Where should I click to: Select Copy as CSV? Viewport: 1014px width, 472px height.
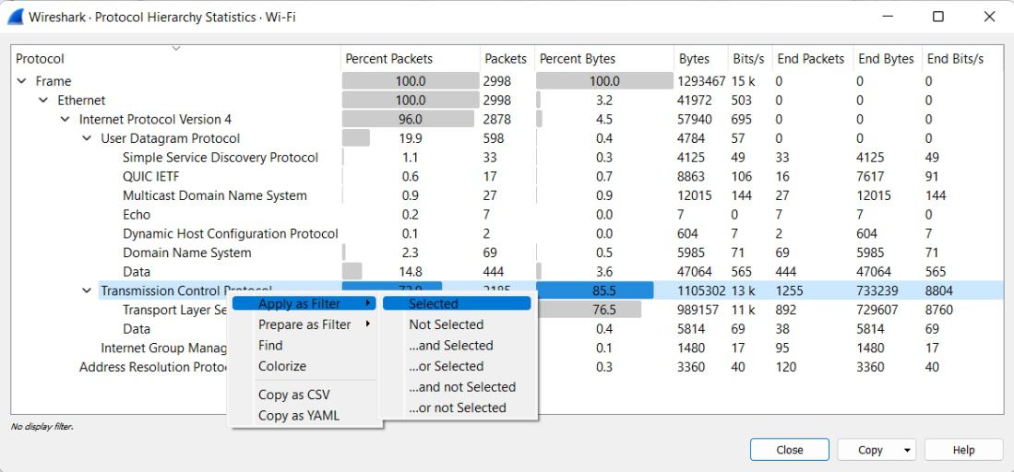294,395
